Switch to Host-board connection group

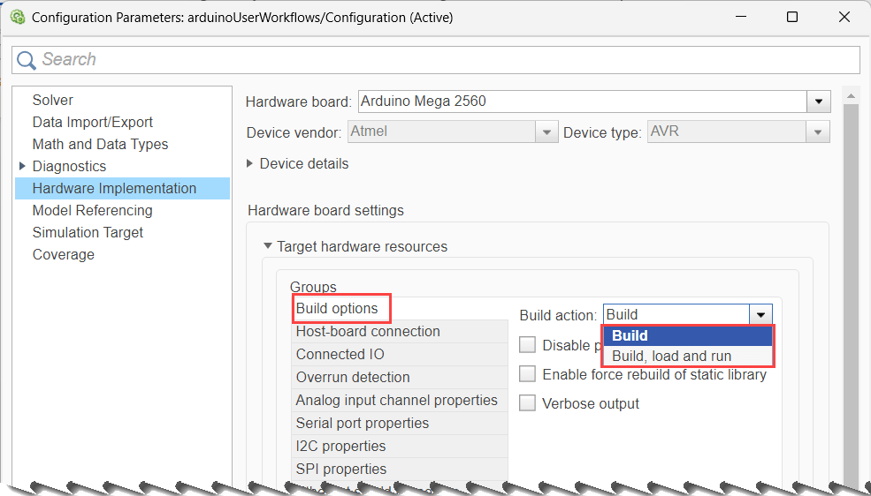tap(368, 331)
